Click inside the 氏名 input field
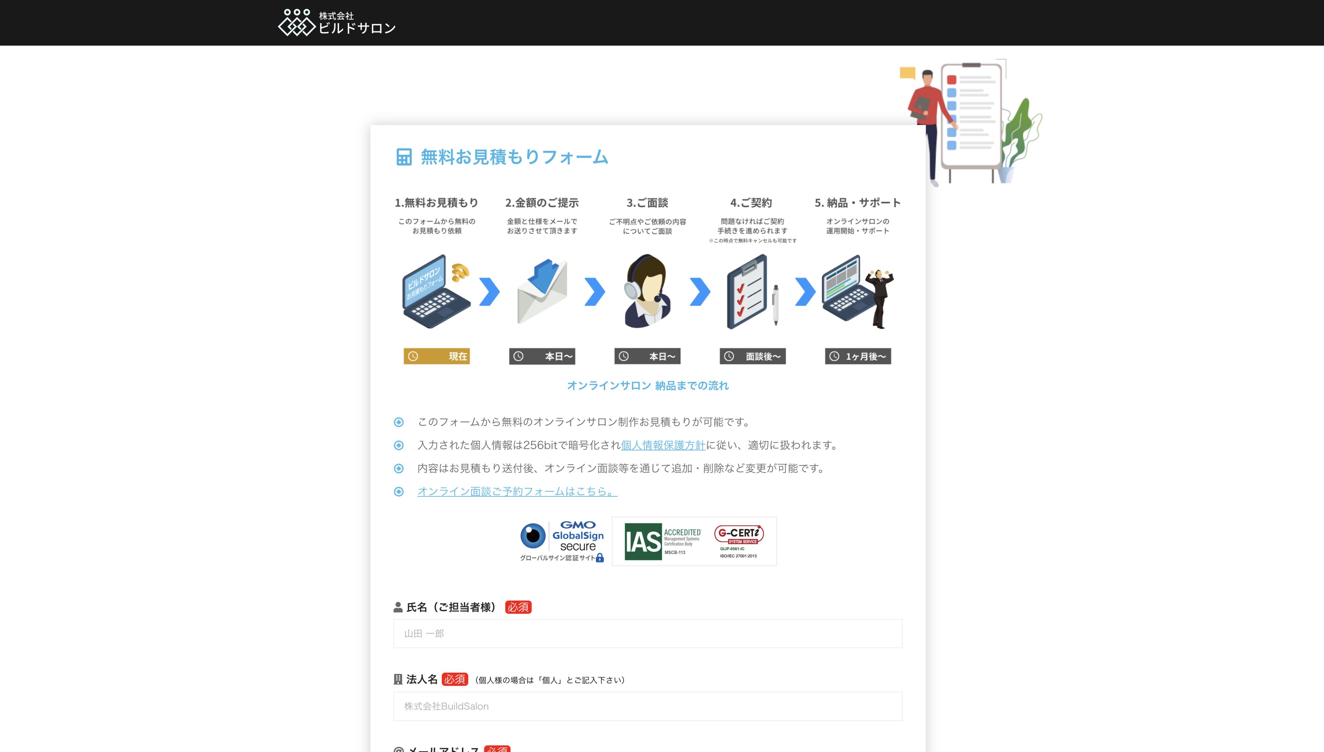 point(647,634)
